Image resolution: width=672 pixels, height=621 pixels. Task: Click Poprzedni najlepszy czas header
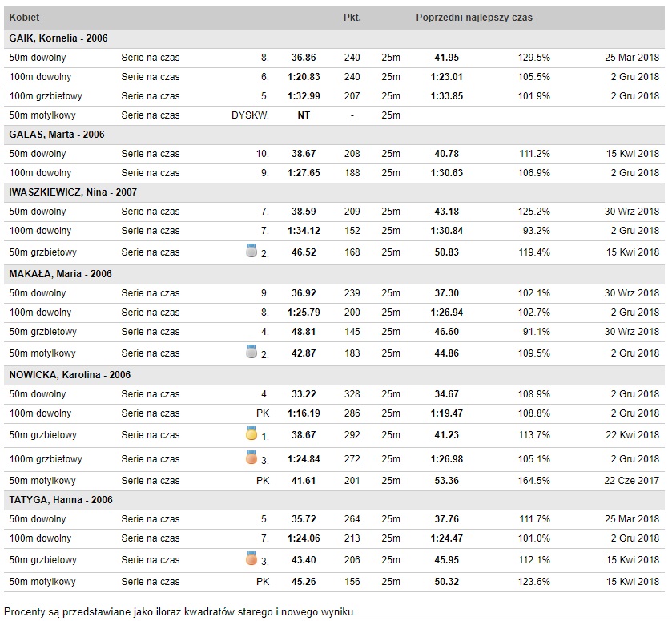coord(474,18)
